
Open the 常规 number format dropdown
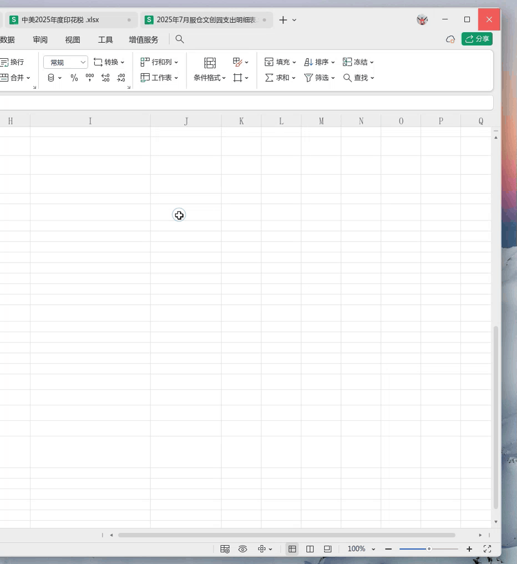pos(66,62)
